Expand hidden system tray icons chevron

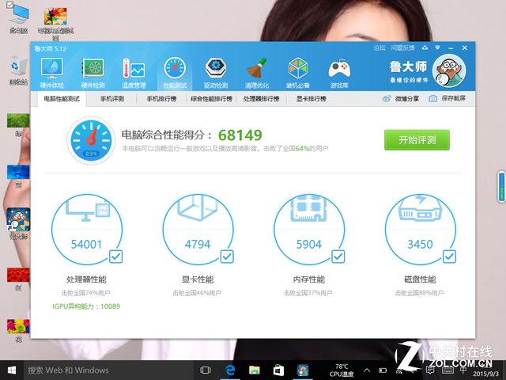367,370
